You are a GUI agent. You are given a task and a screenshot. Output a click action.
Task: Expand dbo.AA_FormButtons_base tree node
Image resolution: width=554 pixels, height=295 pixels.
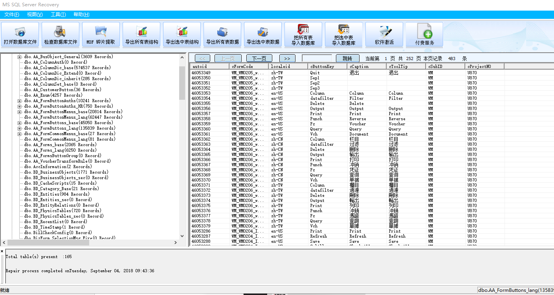[x=20, y=123]
